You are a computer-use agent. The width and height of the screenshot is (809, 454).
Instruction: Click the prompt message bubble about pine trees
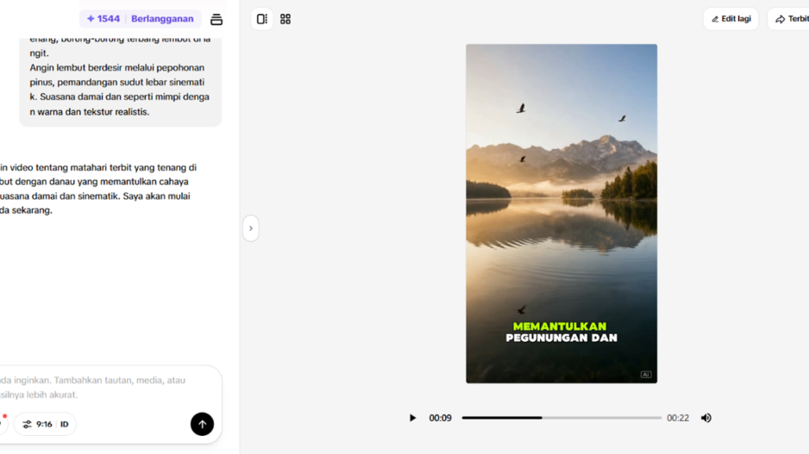[x=120, y=82]
